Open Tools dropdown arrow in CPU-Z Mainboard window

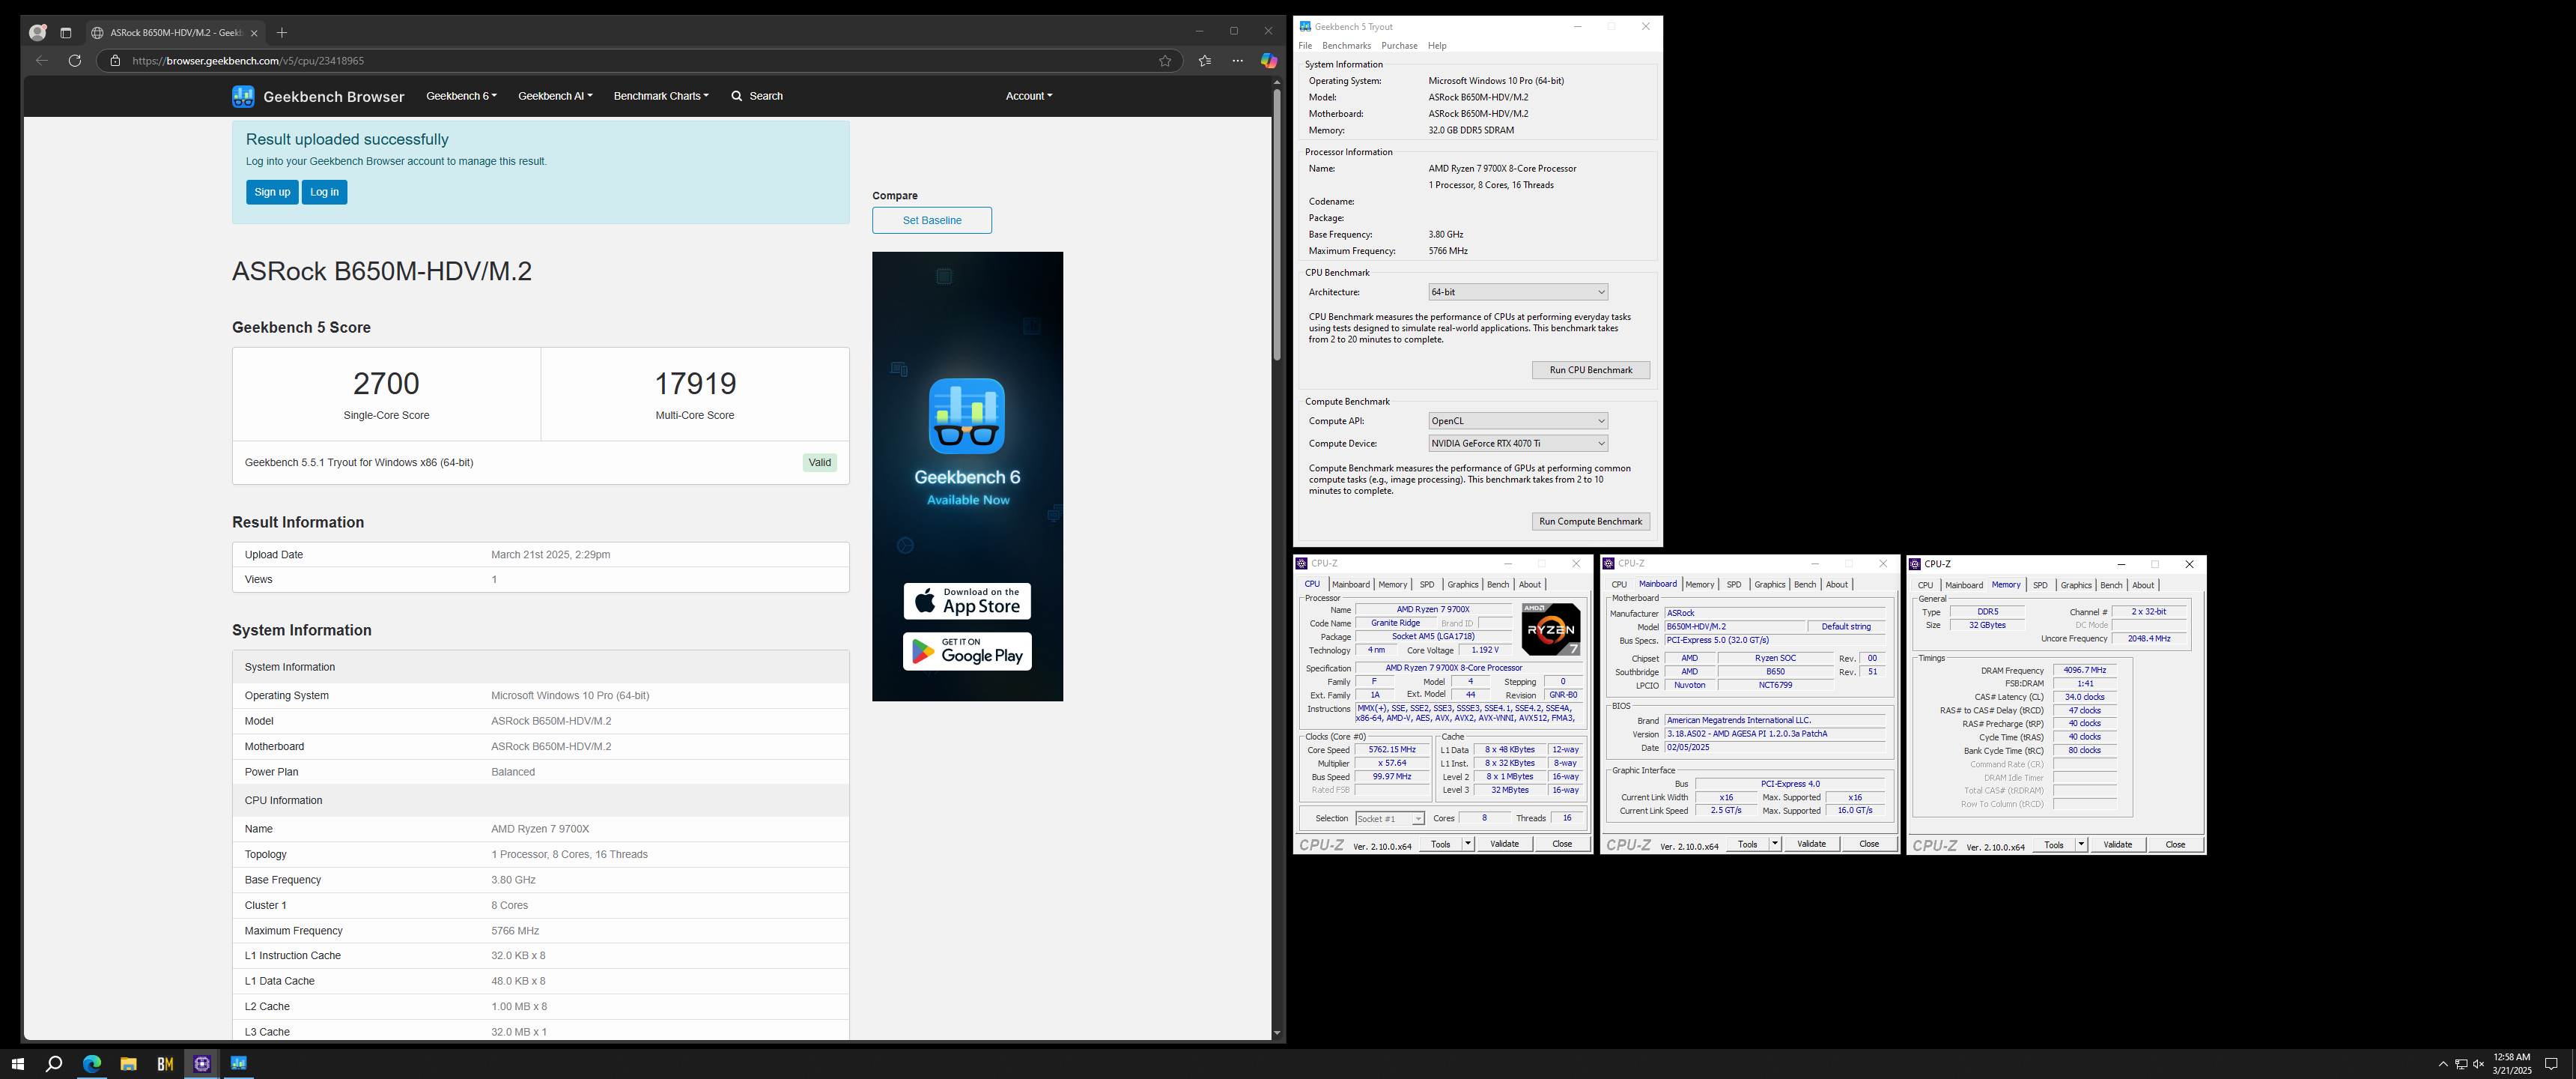pyautogui.click(x=1775, y=844)
